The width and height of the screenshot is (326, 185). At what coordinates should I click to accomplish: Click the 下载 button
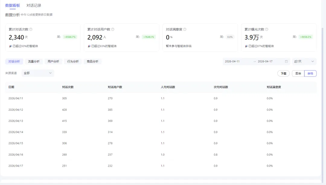(283, 73)
